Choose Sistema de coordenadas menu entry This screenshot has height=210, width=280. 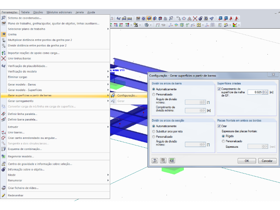[x=55, y=18]
